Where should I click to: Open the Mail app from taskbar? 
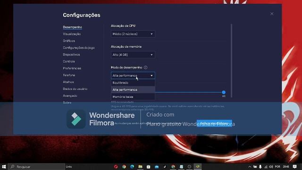[157, 167]
